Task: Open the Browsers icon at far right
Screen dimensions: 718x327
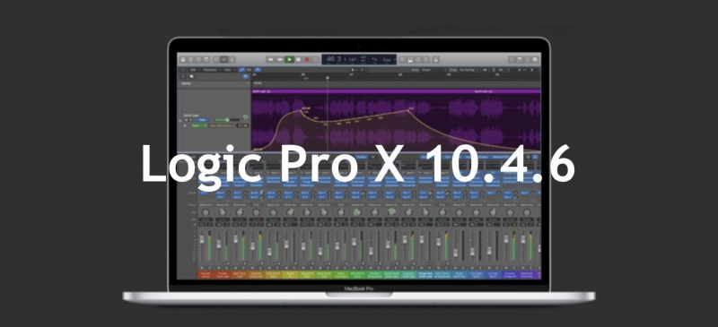Action: [x=535, y=59]
